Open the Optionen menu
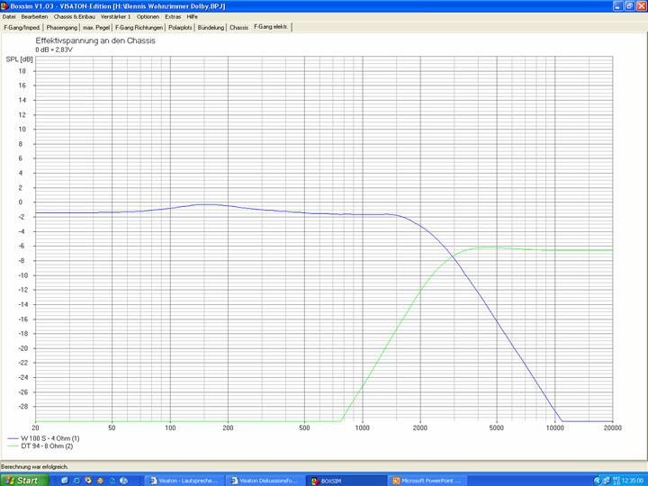The height and width of the screenshot is (486, 648). 148,16
